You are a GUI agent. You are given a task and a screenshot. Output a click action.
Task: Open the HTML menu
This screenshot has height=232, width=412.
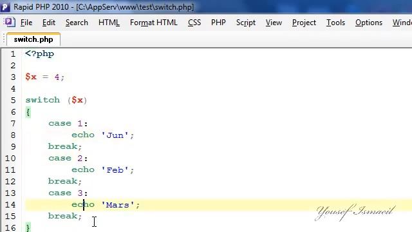[109, 23]
